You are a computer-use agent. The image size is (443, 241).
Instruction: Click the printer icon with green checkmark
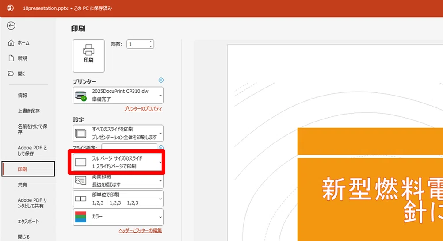[x=81, y=96]
